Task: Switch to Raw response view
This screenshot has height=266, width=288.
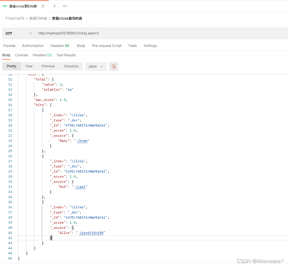Action: tap(29, 66)
